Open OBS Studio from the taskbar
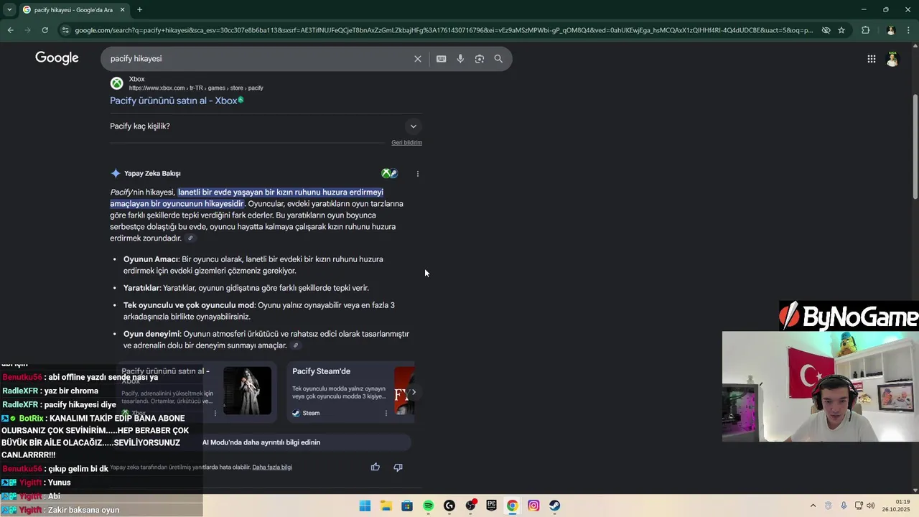The height and width of the screenshot is (517, 919). click(470, 506)
